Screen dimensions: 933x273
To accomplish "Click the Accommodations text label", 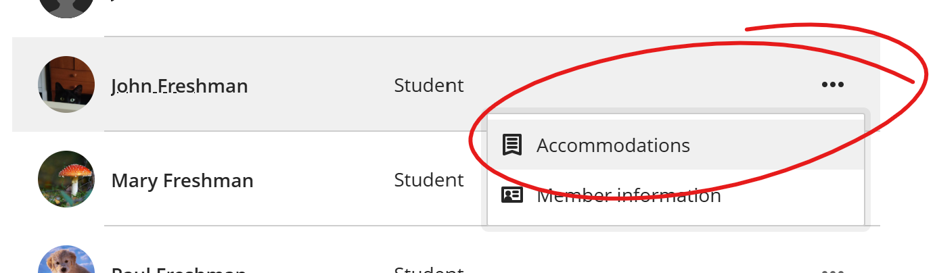I will (x=613, y=145).
